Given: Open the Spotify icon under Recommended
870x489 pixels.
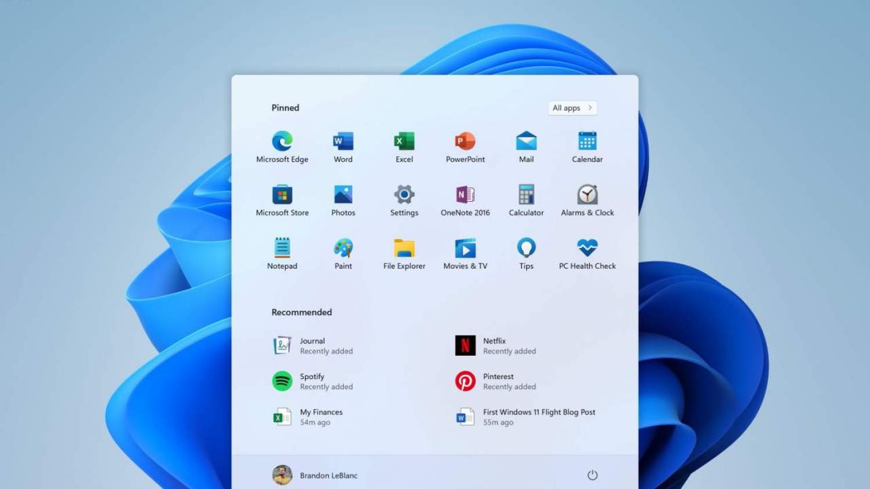Looking at the screenshot, I should pyautogui.click(x=282, y=381).
